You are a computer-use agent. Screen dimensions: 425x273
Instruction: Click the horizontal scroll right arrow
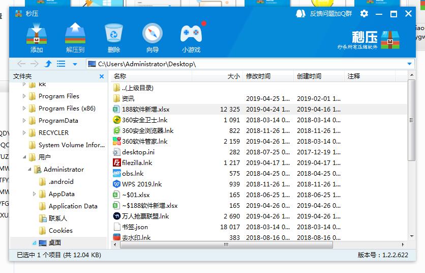403,245
